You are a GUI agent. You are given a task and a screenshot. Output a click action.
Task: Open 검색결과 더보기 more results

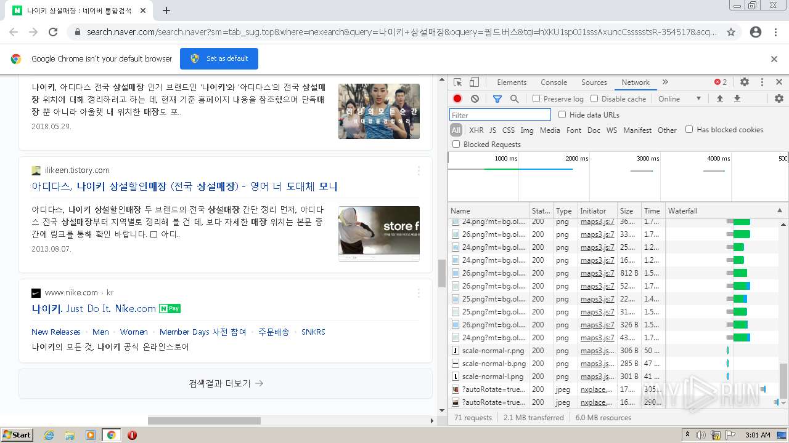[226, 383]
